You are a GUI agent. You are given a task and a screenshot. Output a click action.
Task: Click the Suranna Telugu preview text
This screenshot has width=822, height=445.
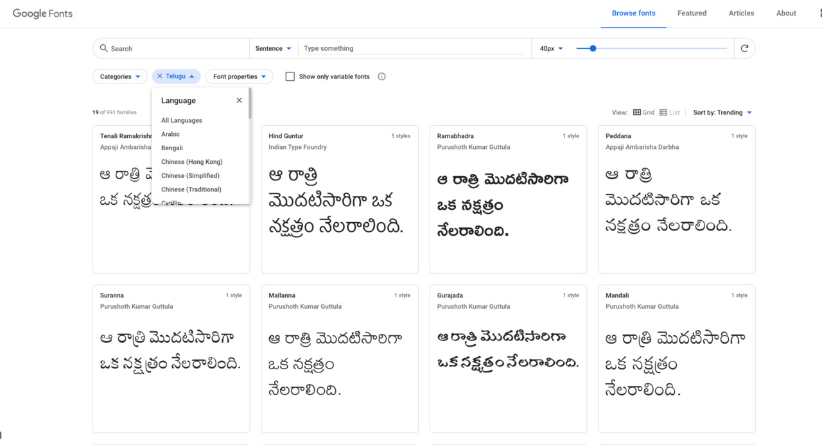click(x=171, y=351)
